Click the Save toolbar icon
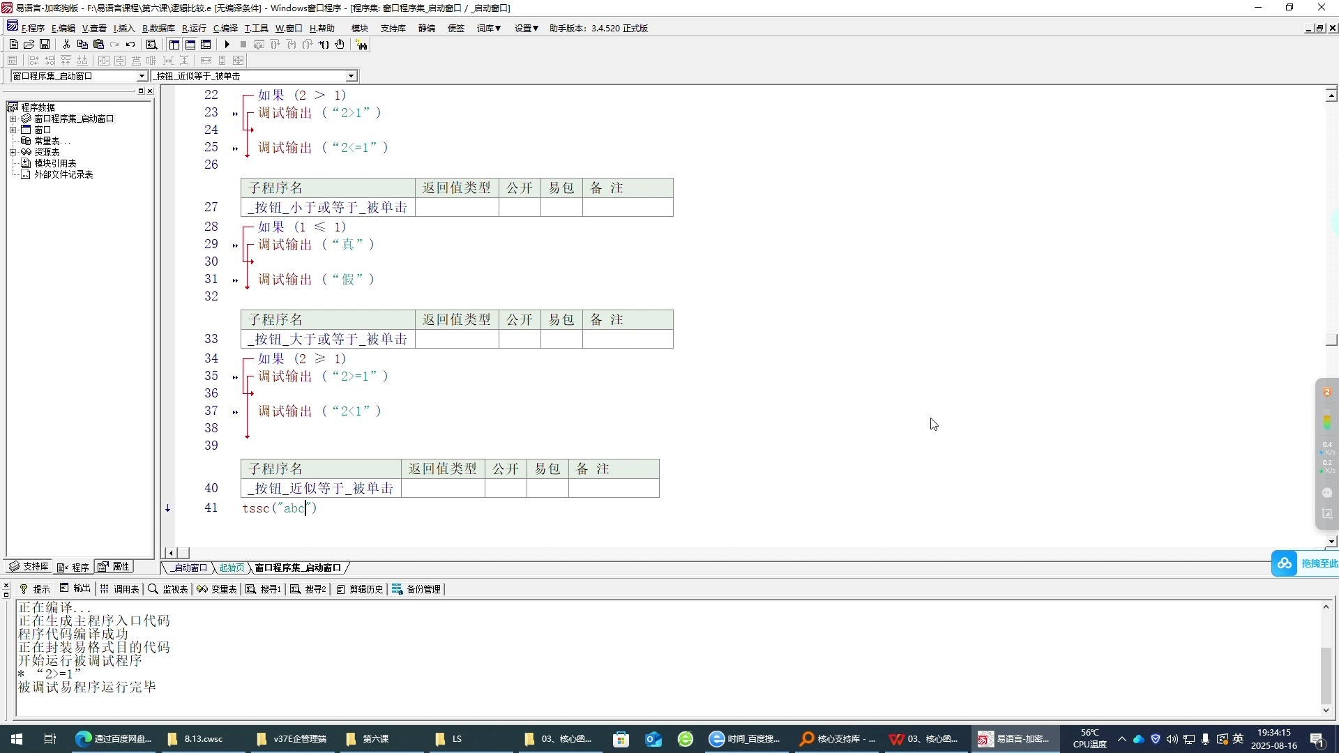Image resolution: width=1339 pixels, height=753 pixels. [x=45, y=44]
